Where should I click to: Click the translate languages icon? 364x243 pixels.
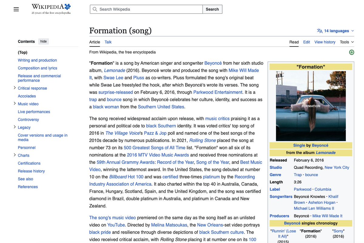pos(320,31)
